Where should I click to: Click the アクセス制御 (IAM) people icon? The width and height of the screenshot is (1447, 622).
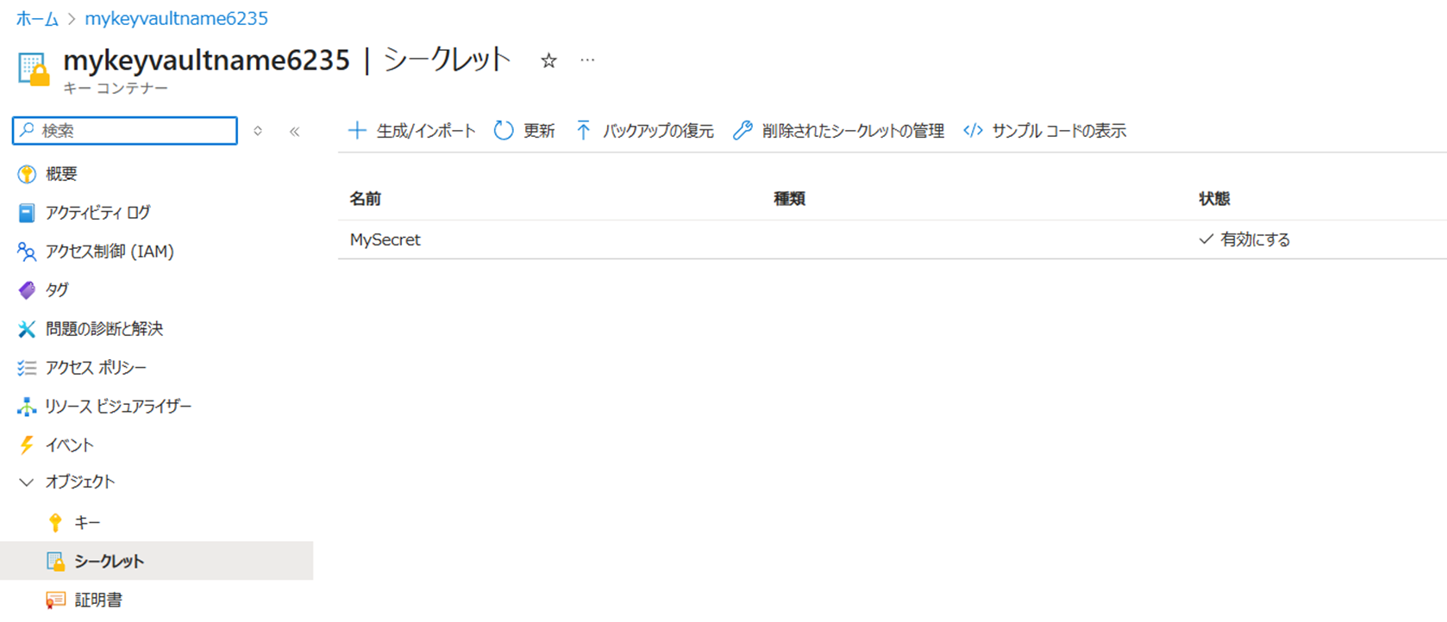click(x=27, y=252)
